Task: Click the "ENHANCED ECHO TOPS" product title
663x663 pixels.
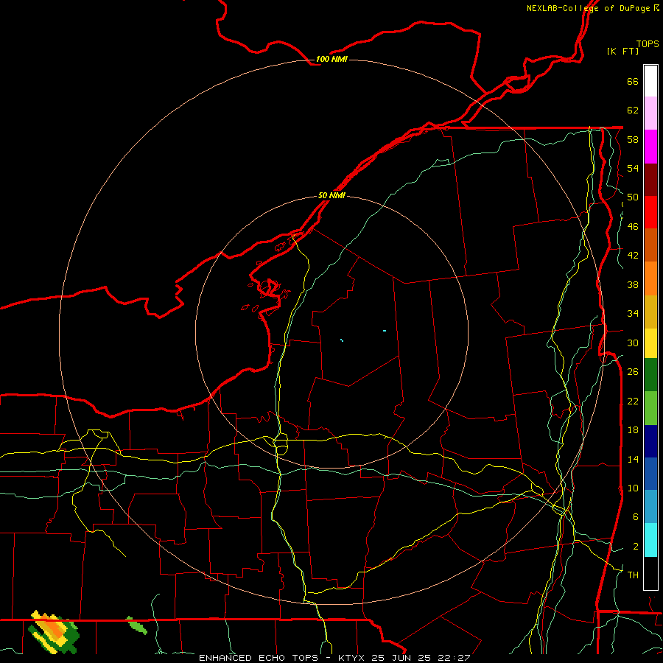Action: click(x=259, y=658)
